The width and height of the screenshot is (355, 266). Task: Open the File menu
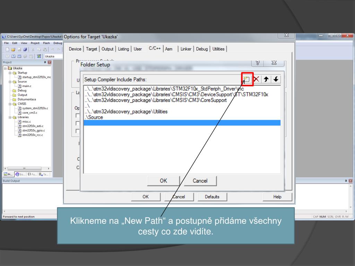[x=6, y=43]
